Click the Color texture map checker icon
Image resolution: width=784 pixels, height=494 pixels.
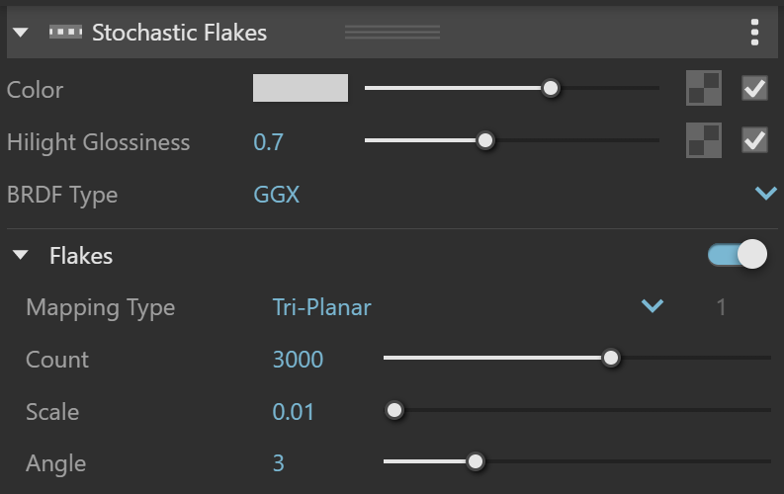tap(704, 88)
